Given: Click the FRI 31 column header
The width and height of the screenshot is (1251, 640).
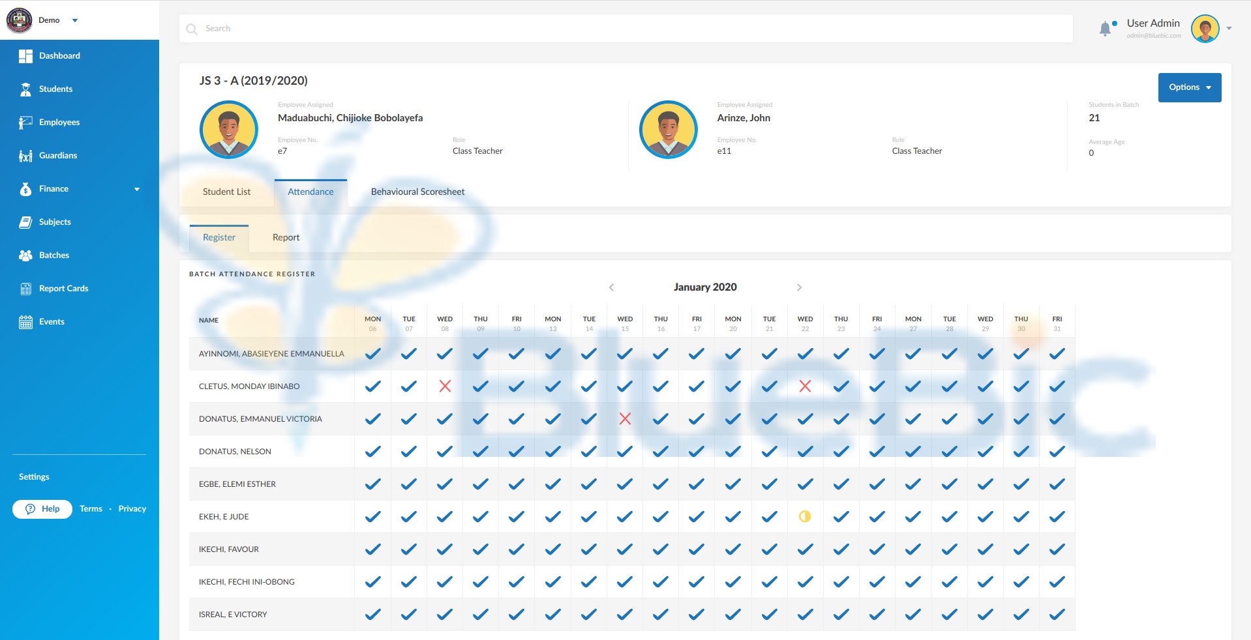Looking at the screenshot, I should click(1057, 324).
